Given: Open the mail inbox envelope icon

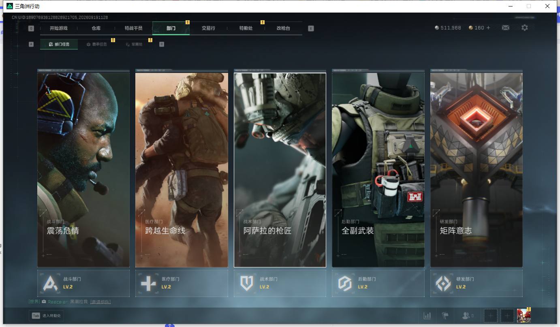Looking at the screenshot, I should [x=505, y=28].
